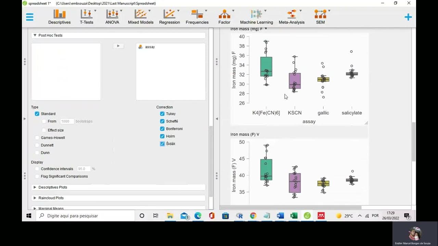
Task: Open File Explorer from the taskbar
Action: pyautogui.click(x=170, y=216)
